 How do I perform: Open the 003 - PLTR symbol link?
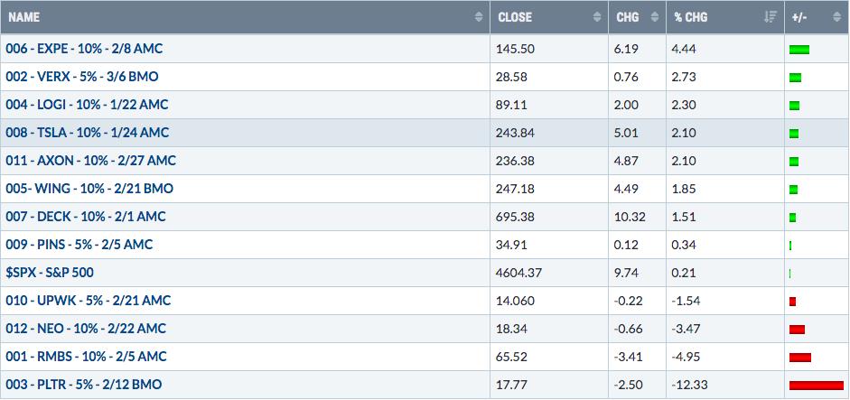click(x=83, y=385)
